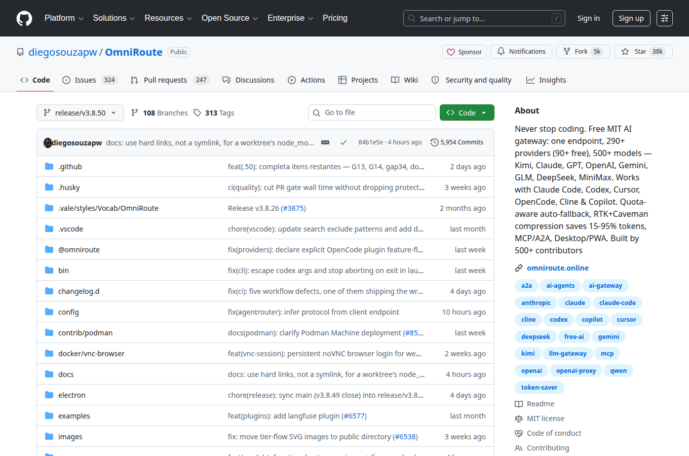Click the changelog.d folder icon
The height and width of the screenshot is (456, 689).
(49, 291)
